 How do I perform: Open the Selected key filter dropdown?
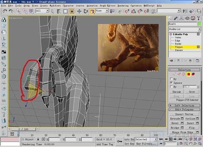coord(146,139)
